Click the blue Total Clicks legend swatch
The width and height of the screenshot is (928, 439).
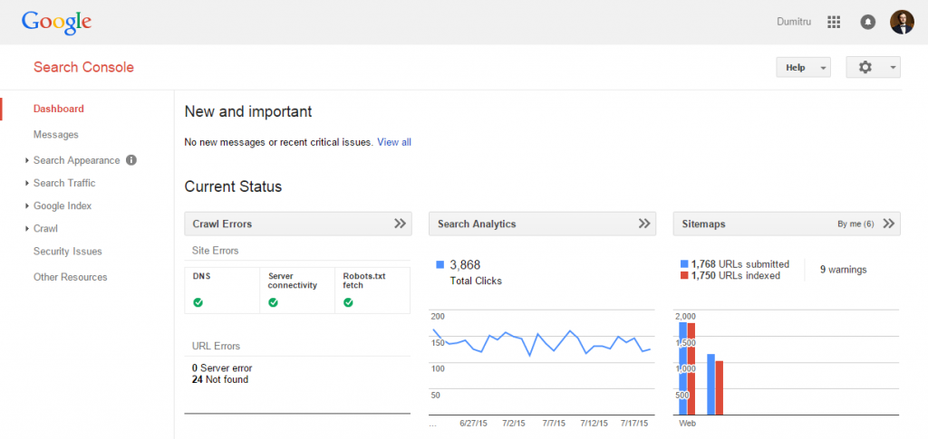click(x=440, y=265)
